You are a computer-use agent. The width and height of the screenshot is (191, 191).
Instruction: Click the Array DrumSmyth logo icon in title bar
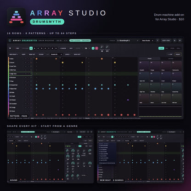[10, 40]
